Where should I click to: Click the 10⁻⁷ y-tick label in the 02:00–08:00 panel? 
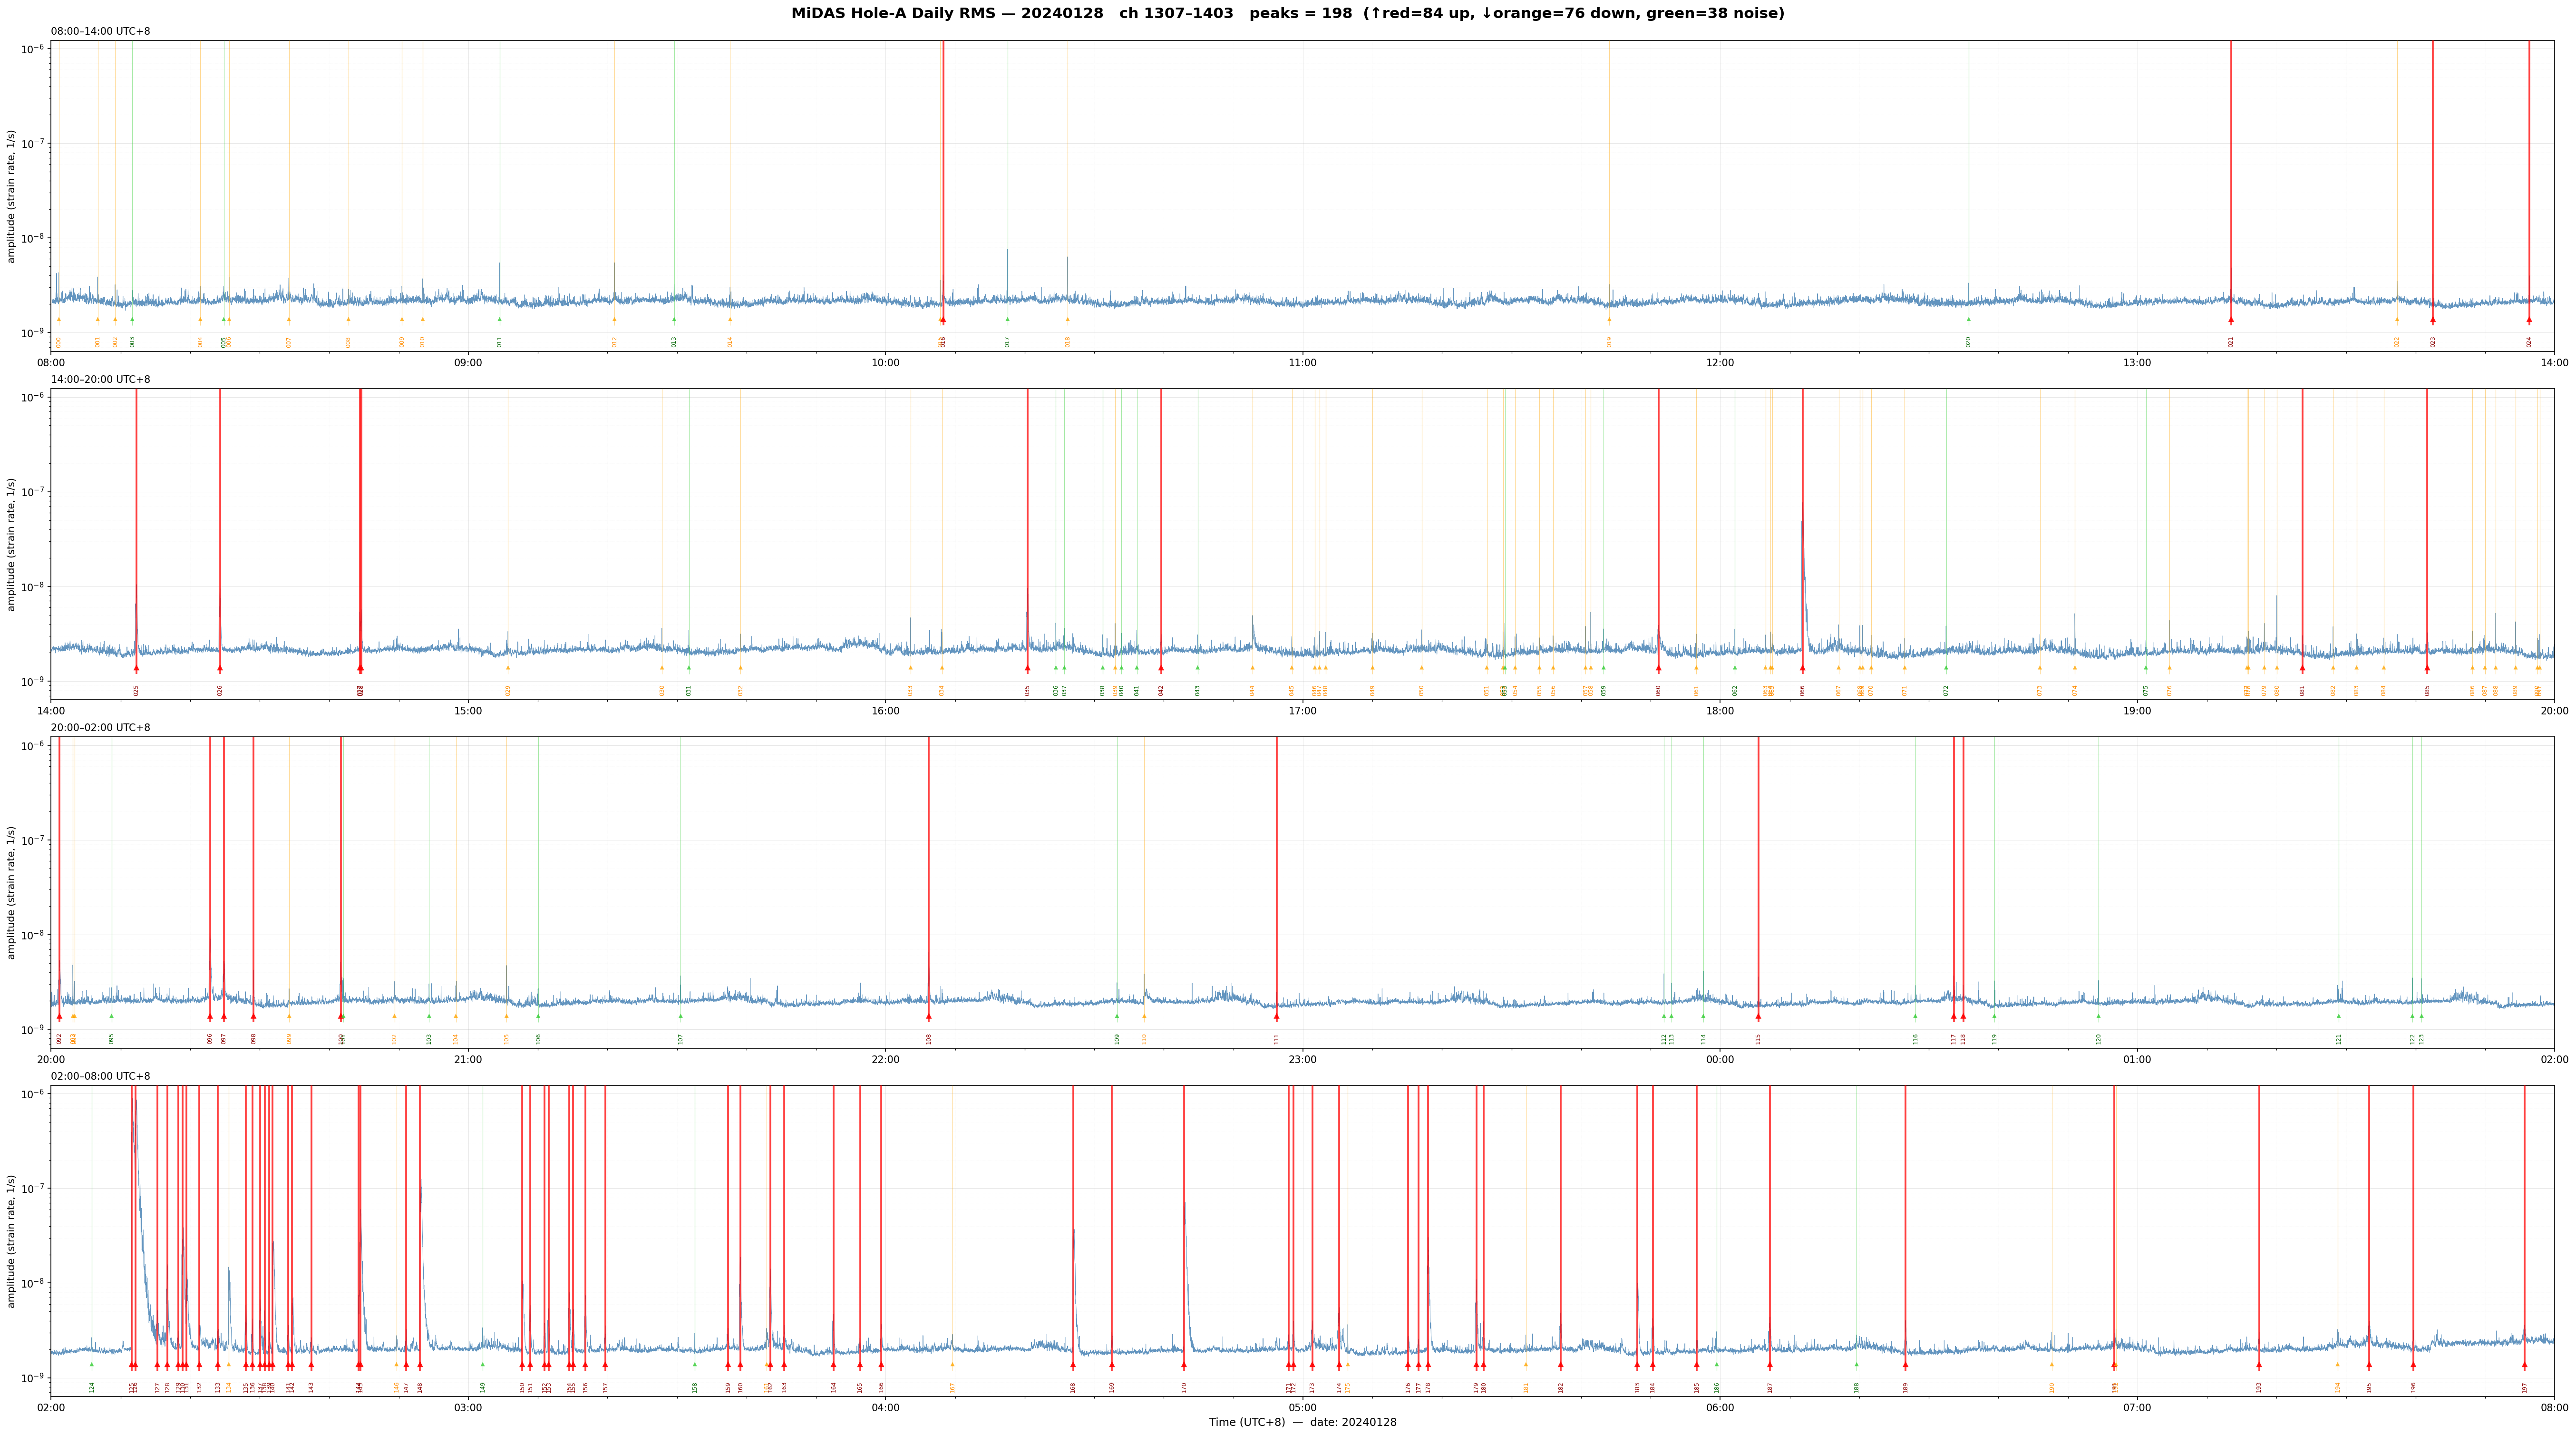click(x=32, y=1187)
